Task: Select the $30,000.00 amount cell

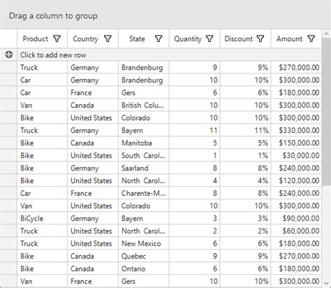Action: [296, 156]
